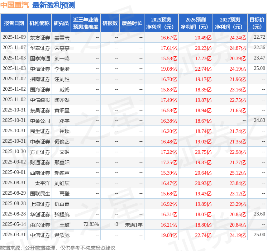Click researcher name 崔琰
Image resolution: width=267 pixels, height=251 pixels.
click(65, 131)
